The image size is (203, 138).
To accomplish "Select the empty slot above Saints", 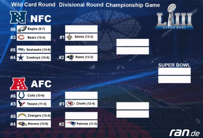I will click(81, 29).
